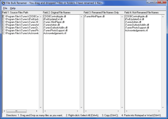Click Field 4 horizontal scroll right arrow
This screenshot has width=168, height=119.
(x=159, y=111)
